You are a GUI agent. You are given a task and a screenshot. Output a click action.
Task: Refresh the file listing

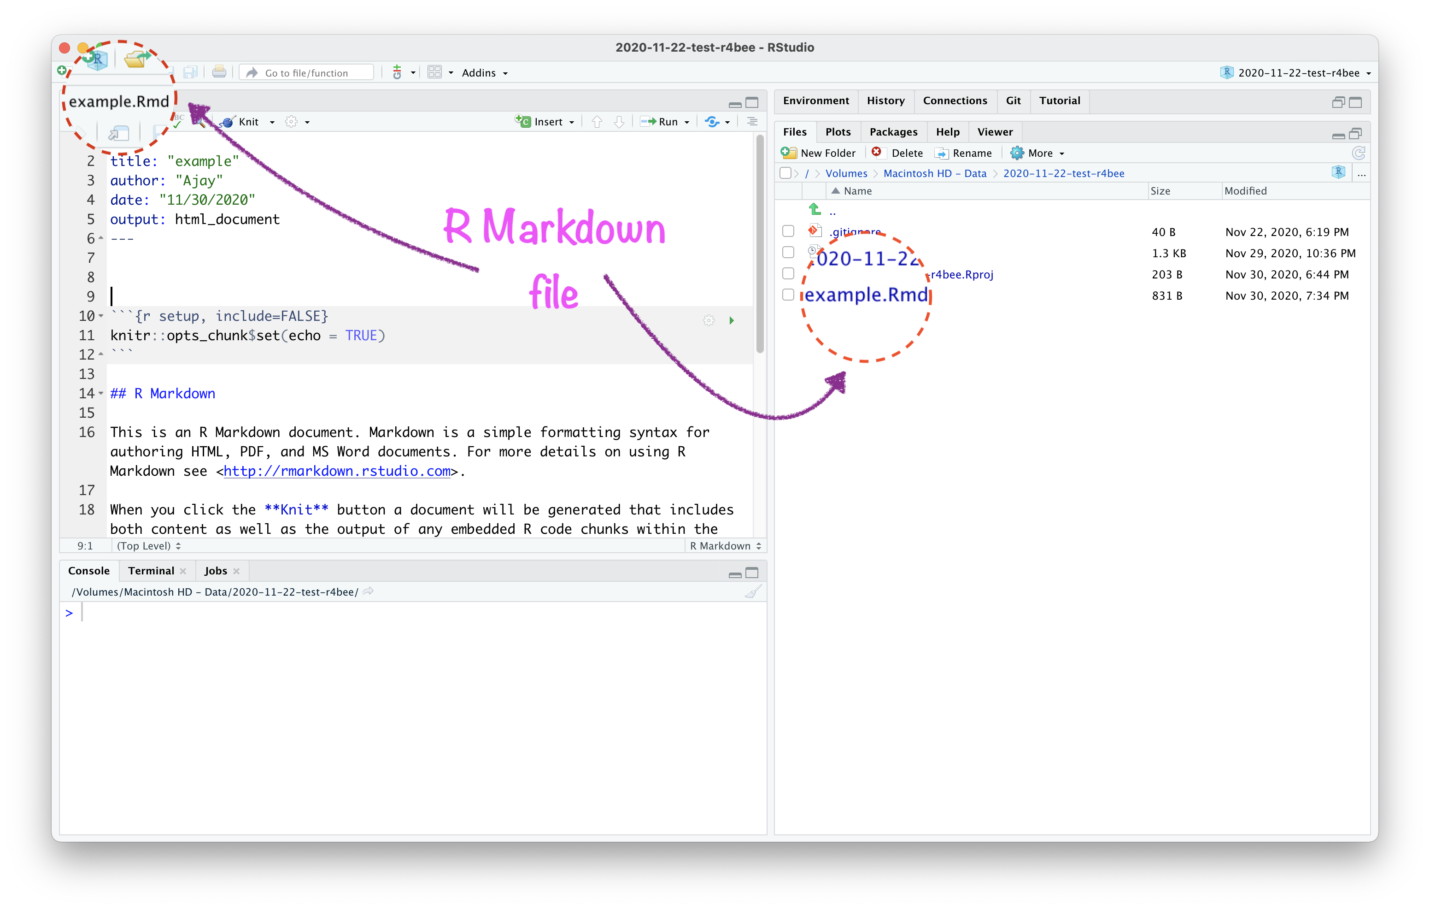(x=1358, y=153)
